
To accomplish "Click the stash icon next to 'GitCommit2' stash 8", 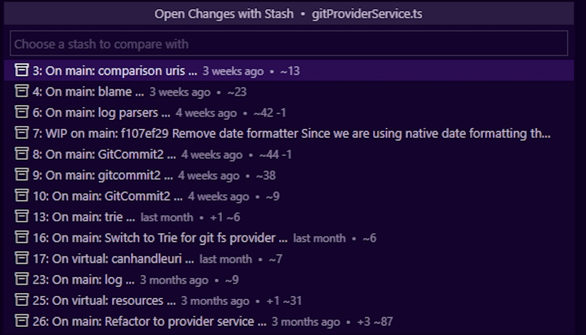I will [x=21, y=154].
